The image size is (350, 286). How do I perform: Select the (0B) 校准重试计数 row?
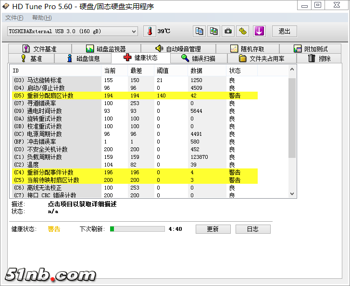[x=135, y=126]
